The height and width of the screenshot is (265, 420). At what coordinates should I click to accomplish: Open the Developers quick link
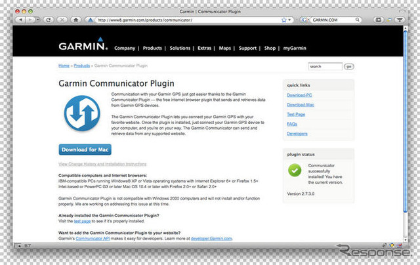click(x=297, y=134)
